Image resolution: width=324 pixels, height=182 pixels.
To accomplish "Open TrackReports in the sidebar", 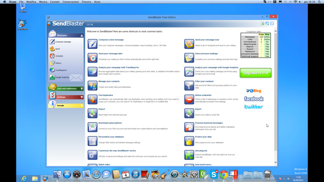I will (58, 70).
